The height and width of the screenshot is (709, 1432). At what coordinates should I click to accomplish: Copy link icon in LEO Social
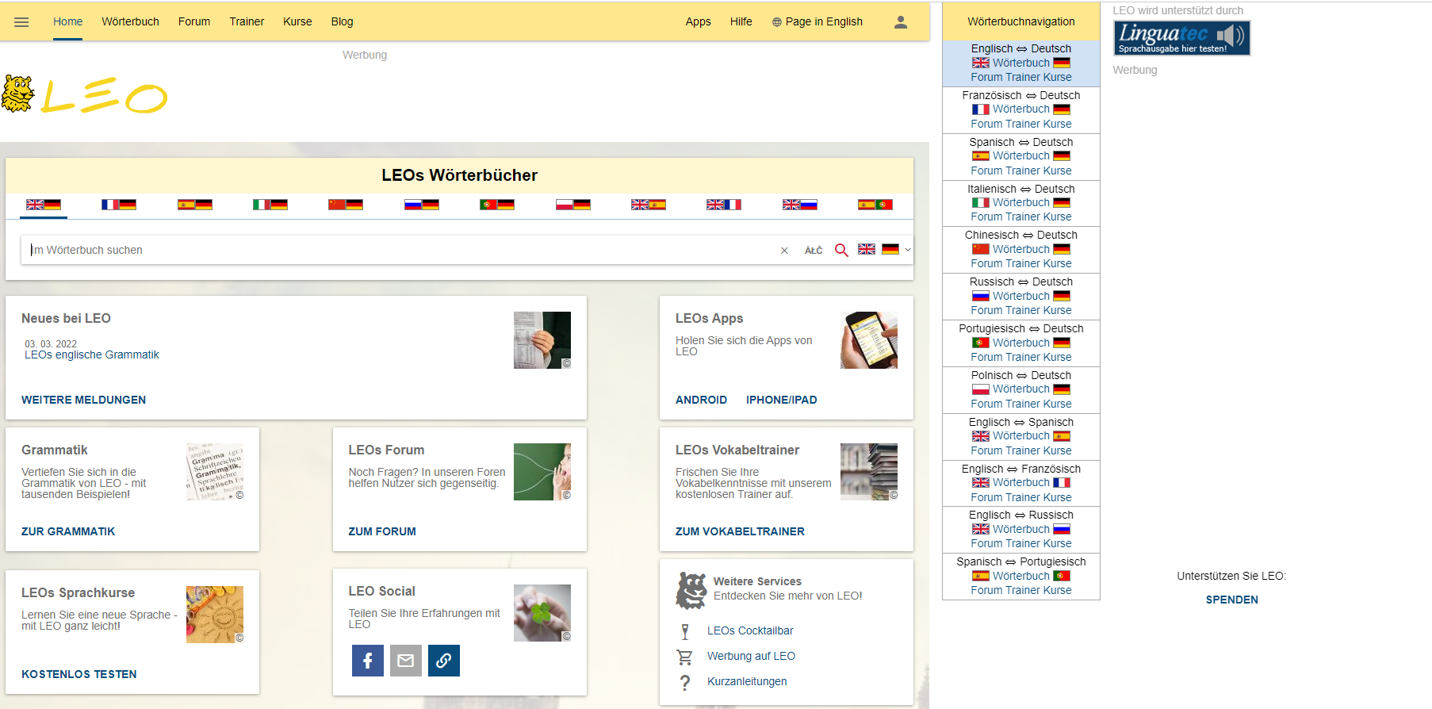pyautogui.click(x=444, y=661)
